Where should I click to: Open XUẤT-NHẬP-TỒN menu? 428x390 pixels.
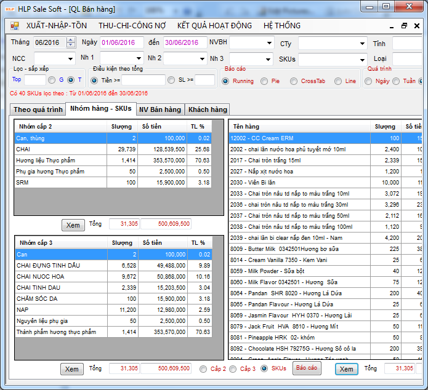(x=57, y=26)
